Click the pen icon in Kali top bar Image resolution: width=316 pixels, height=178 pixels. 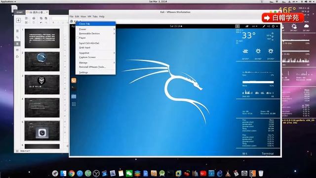[x=264, y=26]
